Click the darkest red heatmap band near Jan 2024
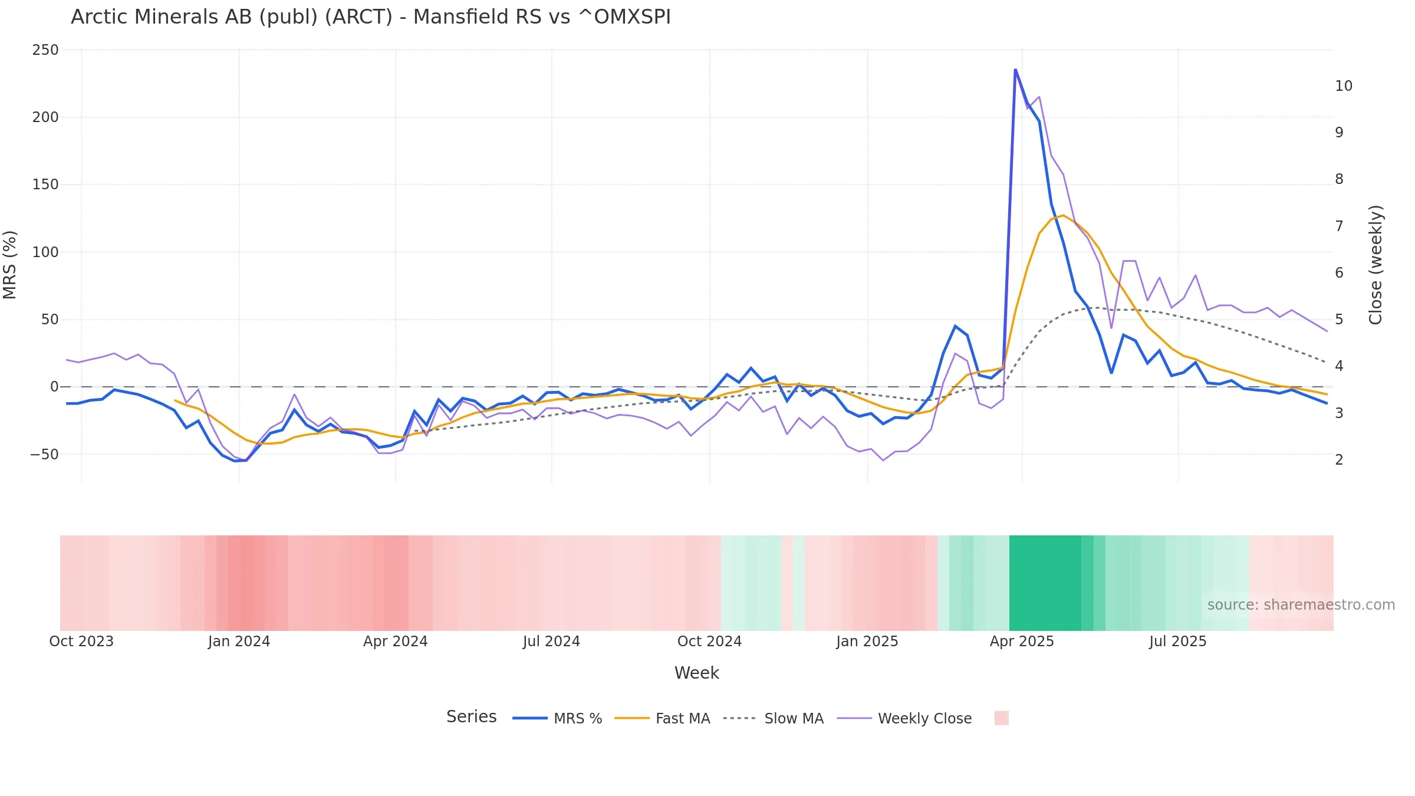Viewport: 1415px width, 796px height. [246, 583]
